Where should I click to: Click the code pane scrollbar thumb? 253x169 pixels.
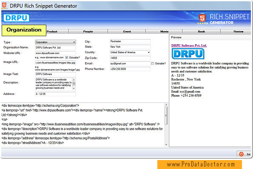click(x=166, y=116)
